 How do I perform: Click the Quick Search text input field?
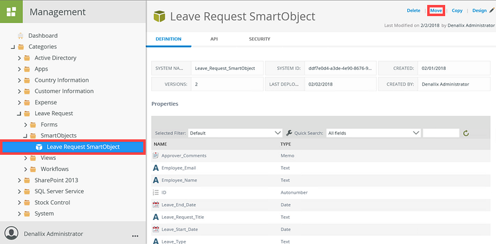click(x=441, y=133)
